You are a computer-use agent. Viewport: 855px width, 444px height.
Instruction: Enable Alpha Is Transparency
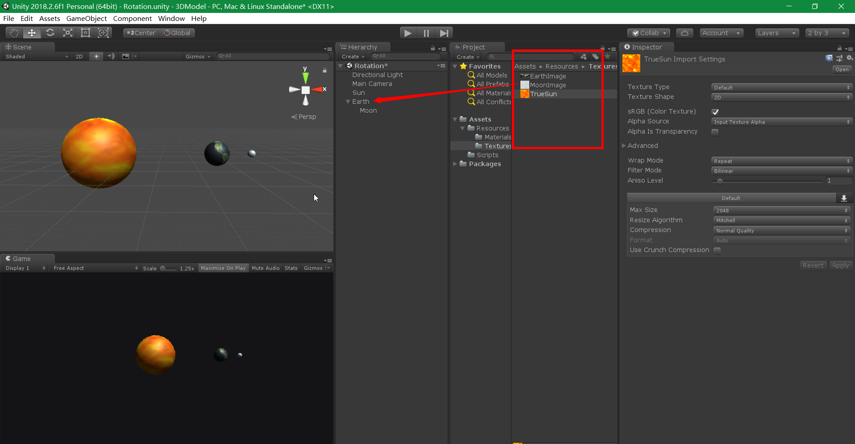tap(715, 132)
